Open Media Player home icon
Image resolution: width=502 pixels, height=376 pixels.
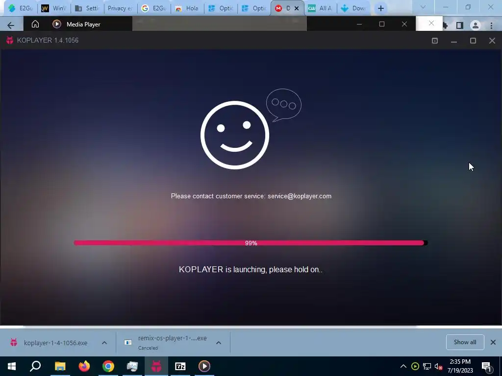pyautogui.click(x=35, y=24)
